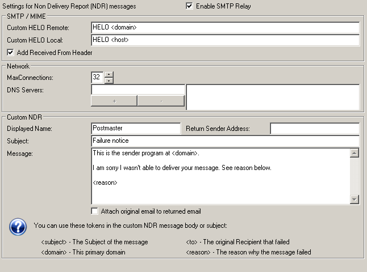Click the blue question mark help icon
The image size is (367, 272).
coord(18,227)
